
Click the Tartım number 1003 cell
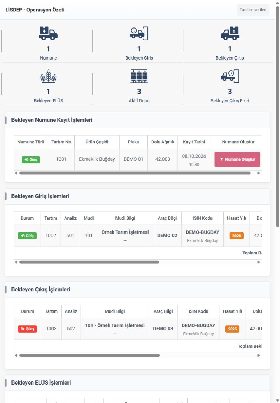click(x=51, y=329)
